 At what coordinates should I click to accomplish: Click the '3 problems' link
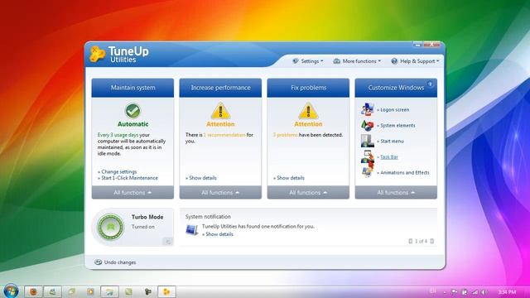click(285, 135)
